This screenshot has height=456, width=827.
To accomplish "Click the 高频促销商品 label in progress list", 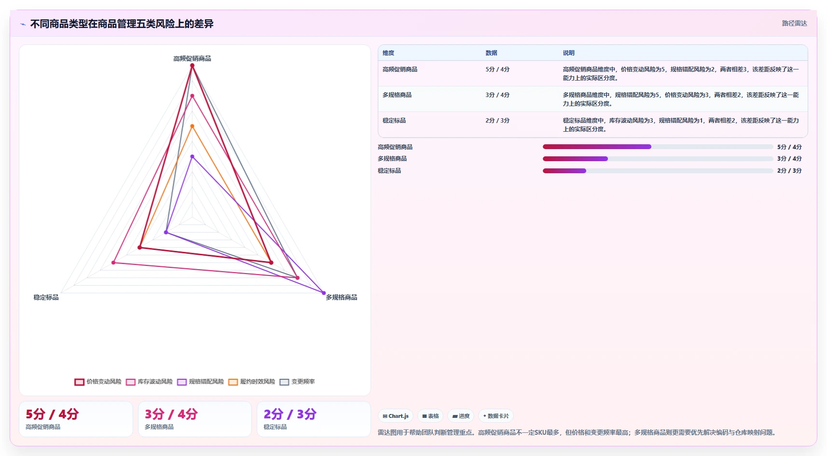I will click(395, 147).
